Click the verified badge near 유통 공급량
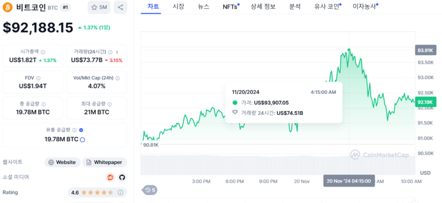This screenshot has width=442, height=203. coord(81,130)
